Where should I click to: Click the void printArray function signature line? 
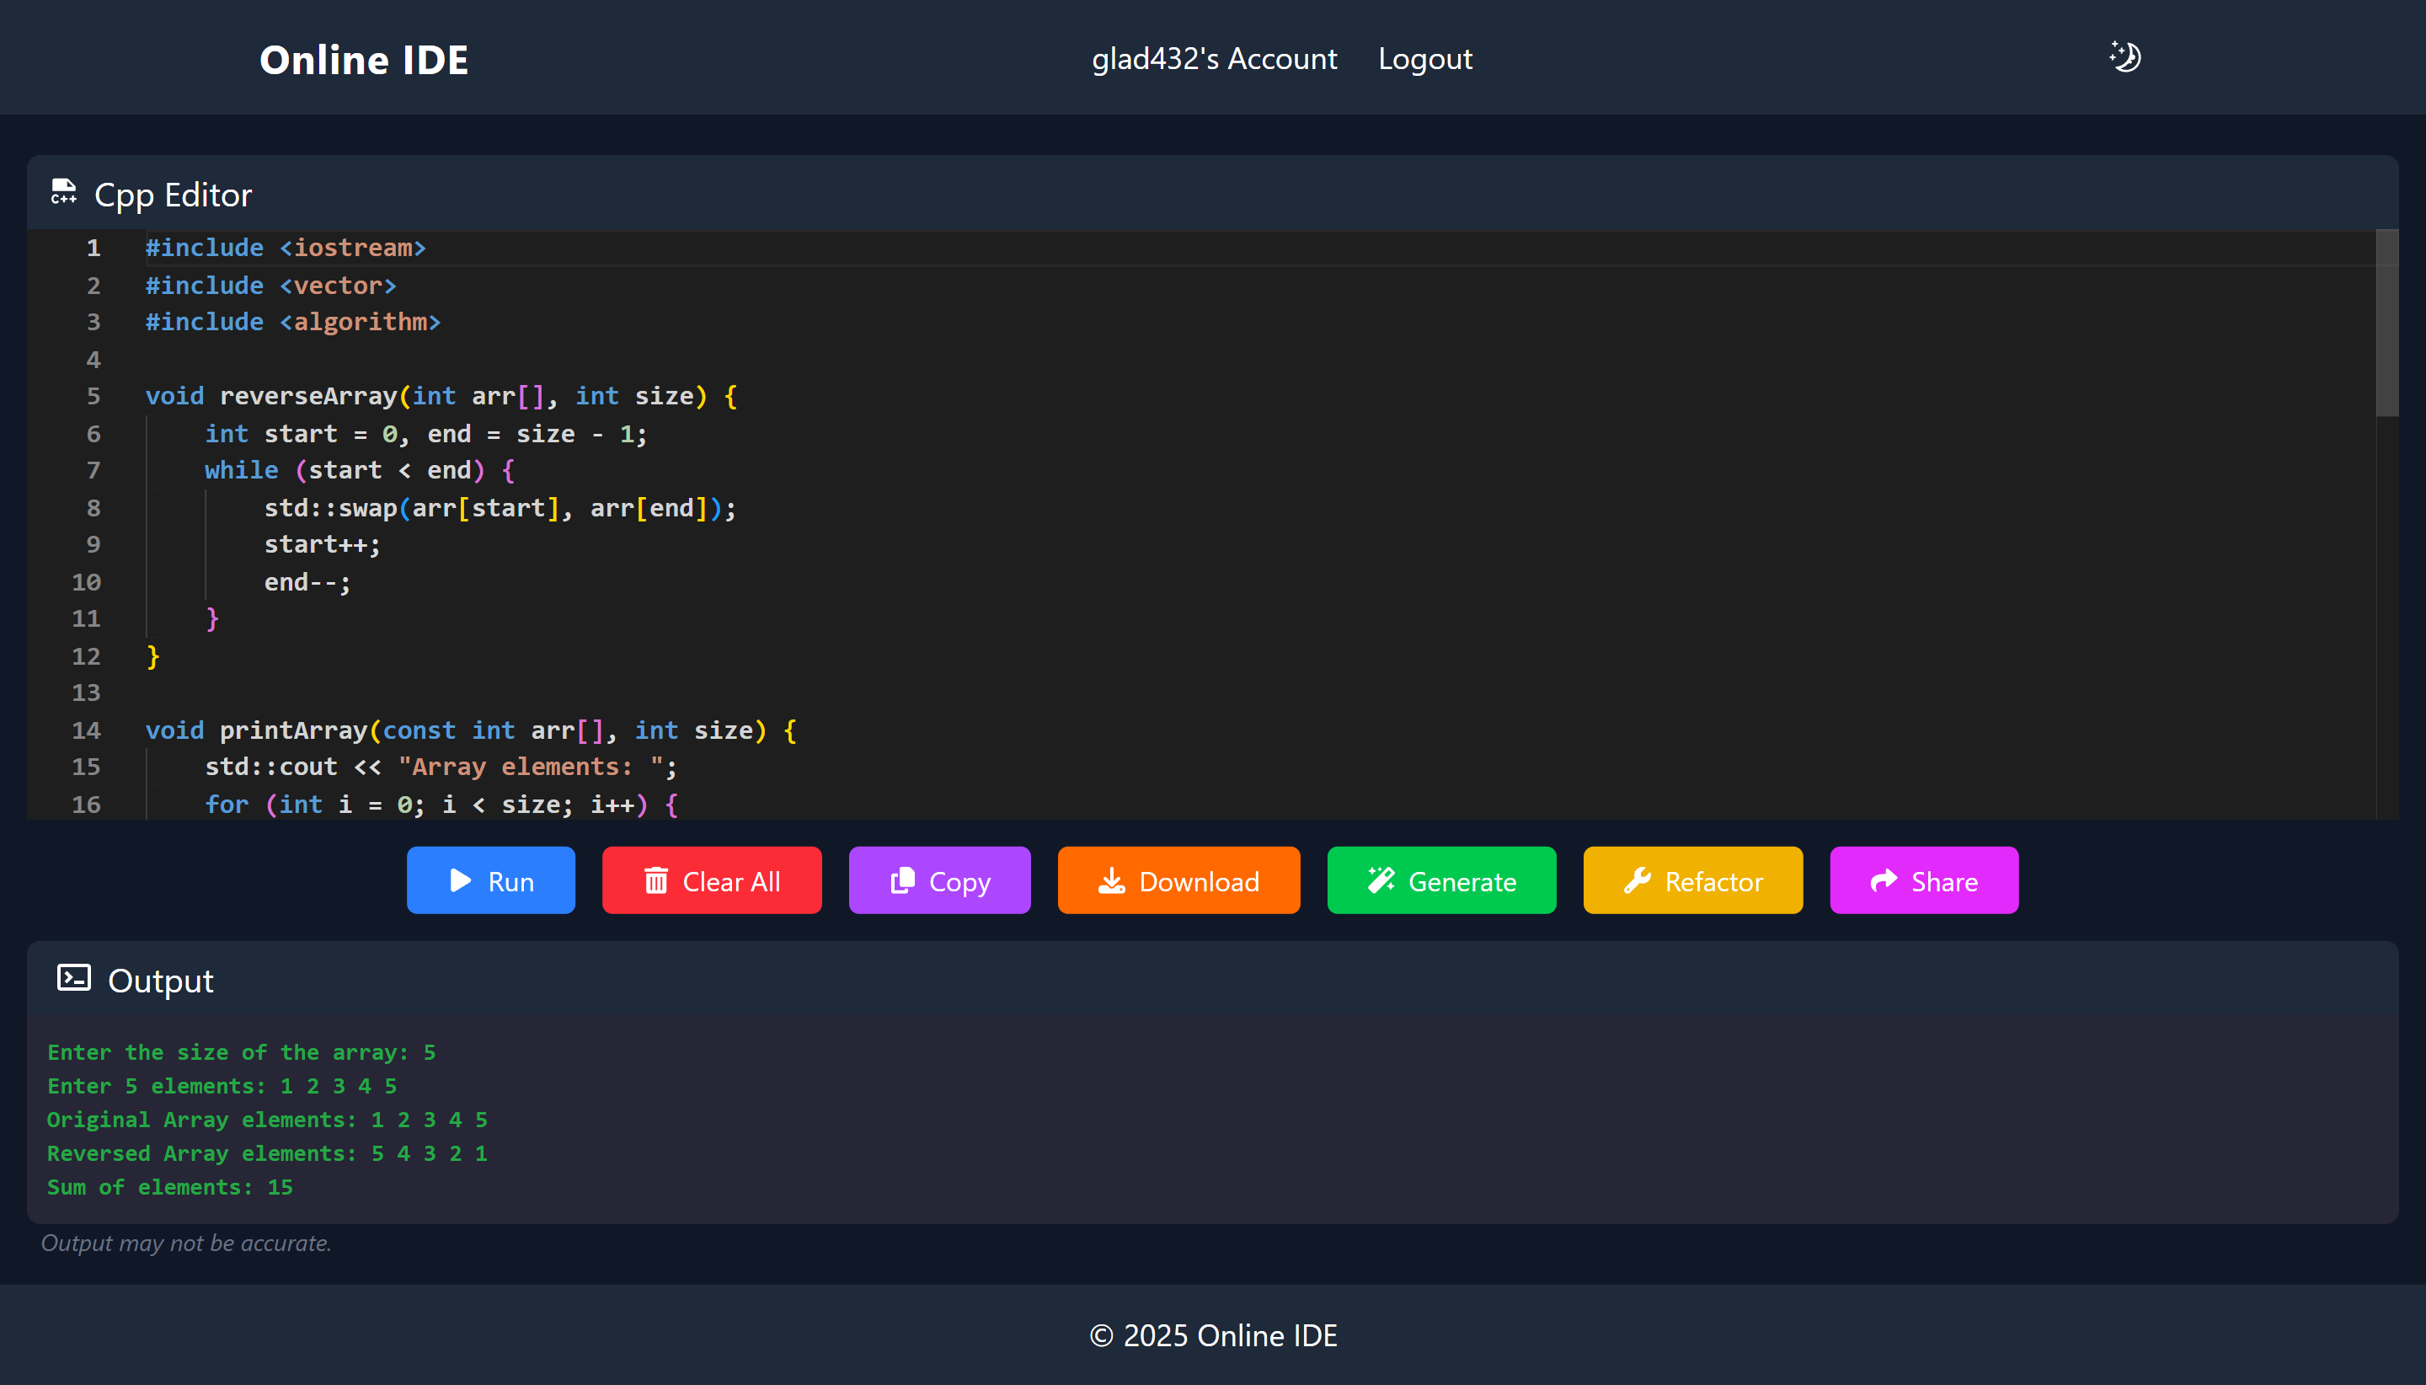click(471, 730)
